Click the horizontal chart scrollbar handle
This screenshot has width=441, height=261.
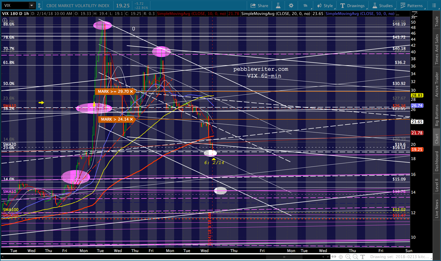coord(284,257)
